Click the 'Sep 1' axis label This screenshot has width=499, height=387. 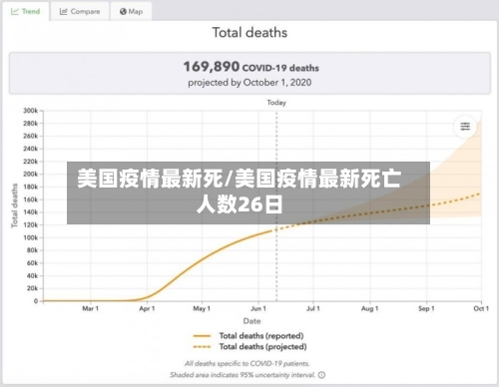click(x=426, y=309)
